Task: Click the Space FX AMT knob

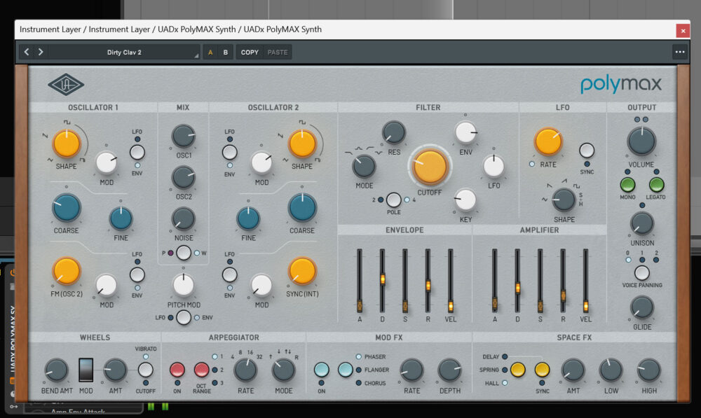Action: click(573, 370)
